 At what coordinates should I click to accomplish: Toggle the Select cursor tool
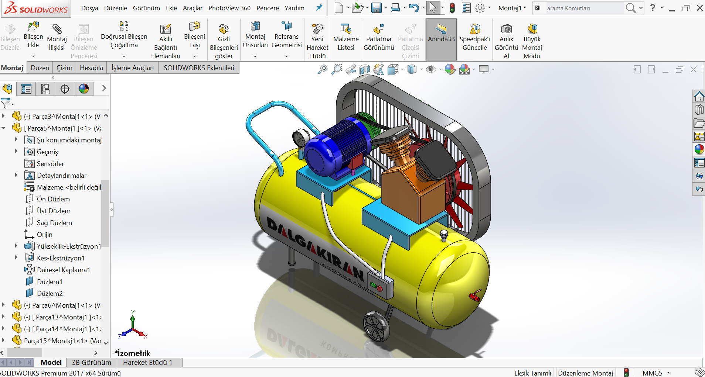(433, 8)
